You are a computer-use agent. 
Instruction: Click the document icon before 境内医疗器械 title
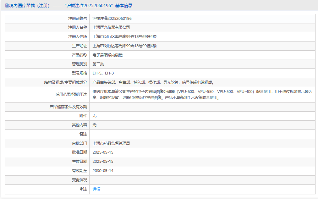point(7,6)
